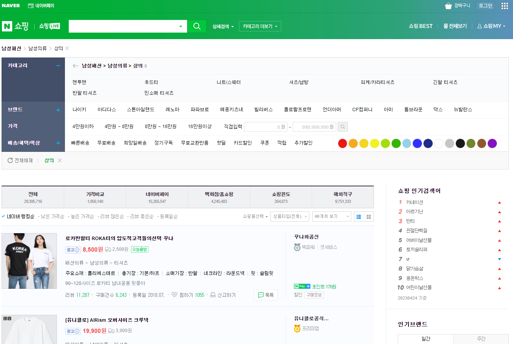Image resolution: width=513 pixels, height=344 pixels.
Task: Toggle 무료배송 filter
Action: coord(106,143)
